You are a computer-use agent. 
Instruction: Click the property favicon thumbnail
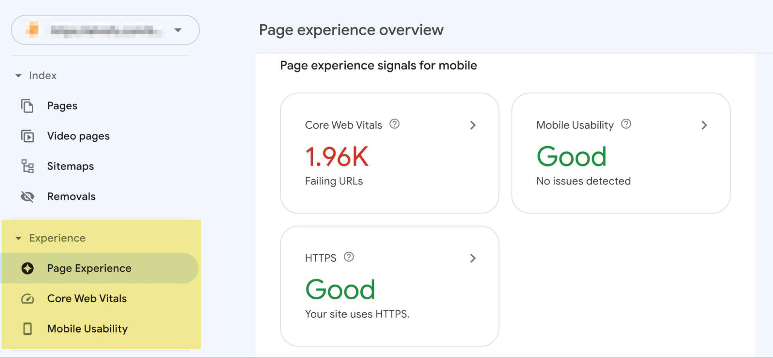click(33, 30)
